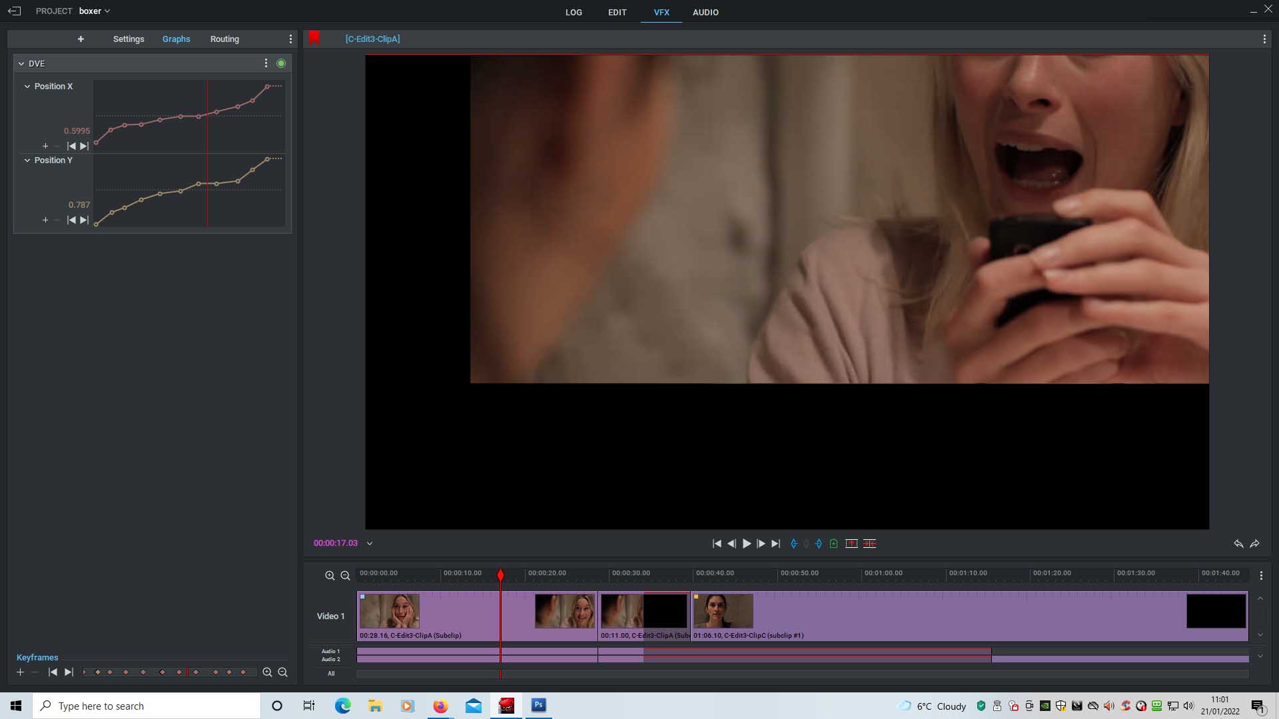Open the LOG workspace tab
The image size is (1279, 719).
tap(574, 12)
